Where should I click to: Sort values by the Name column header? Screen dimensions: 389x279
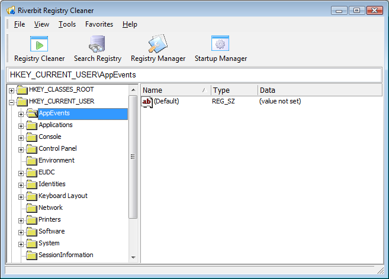tap(176, 90)
